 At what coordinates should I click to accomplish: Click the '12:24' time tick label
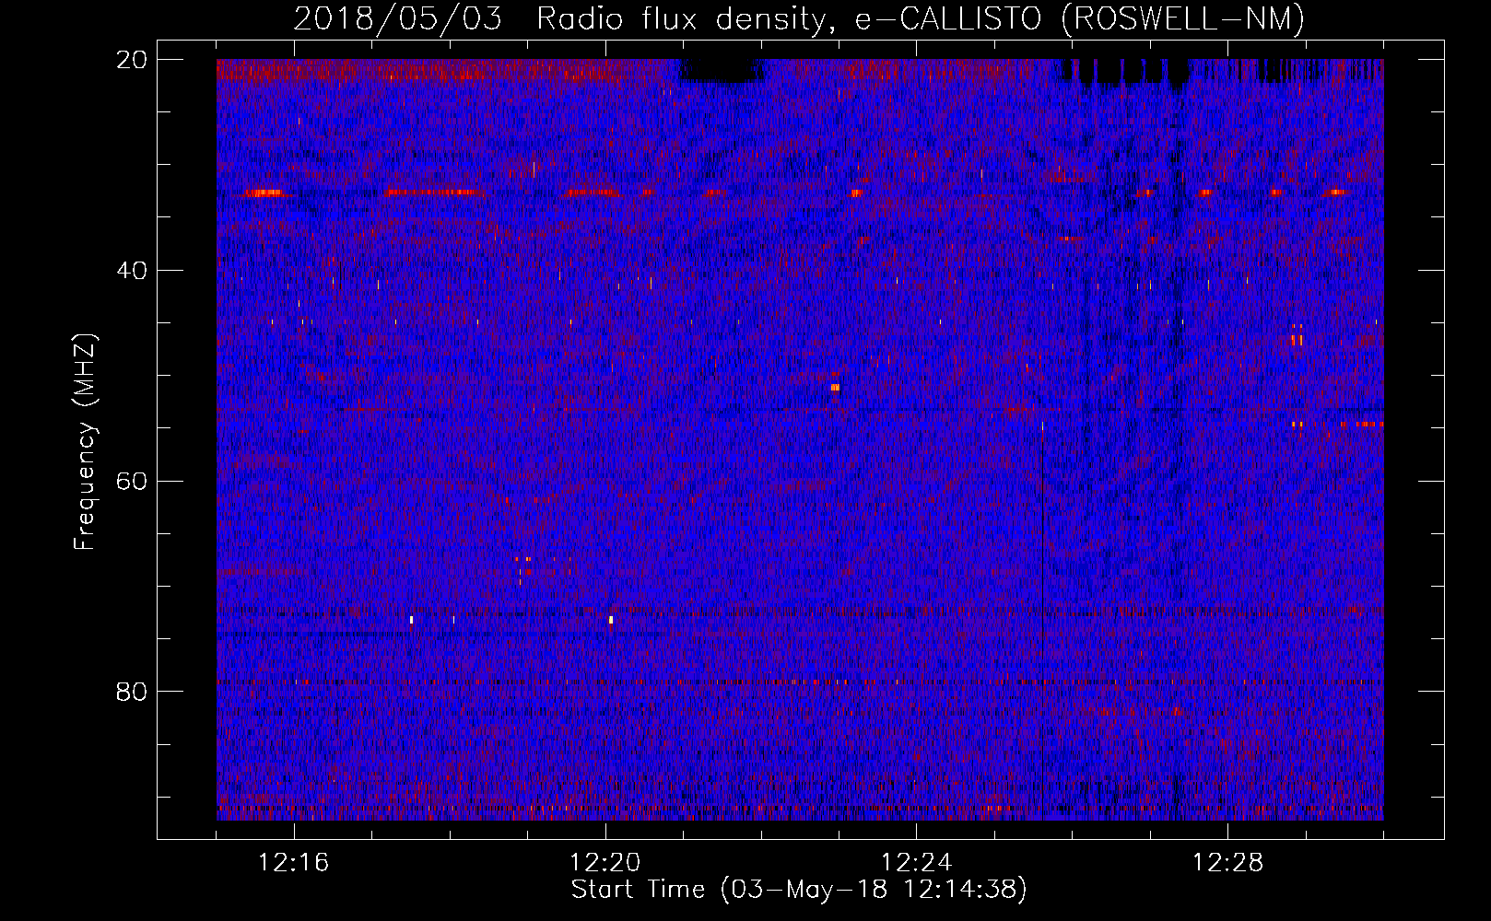click(917, 863)
